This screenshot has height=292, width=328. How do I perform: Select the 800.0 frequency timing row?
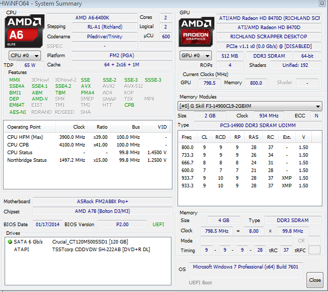coord(250,148)
